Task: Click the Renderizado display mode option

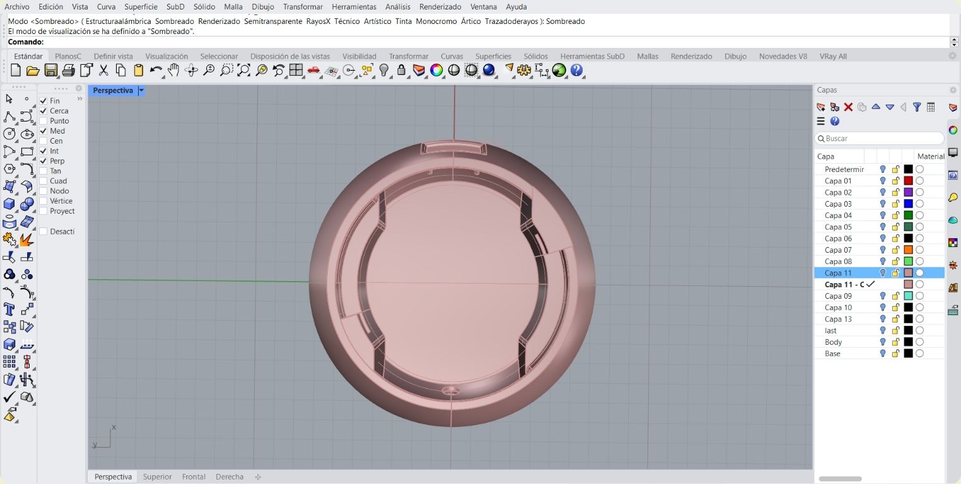Action: [x=219, y=21]
